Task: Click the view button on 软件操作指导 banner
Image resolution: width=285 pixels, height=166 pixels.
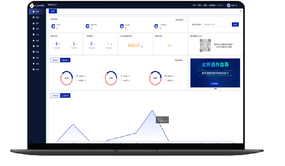Action: 215,84
